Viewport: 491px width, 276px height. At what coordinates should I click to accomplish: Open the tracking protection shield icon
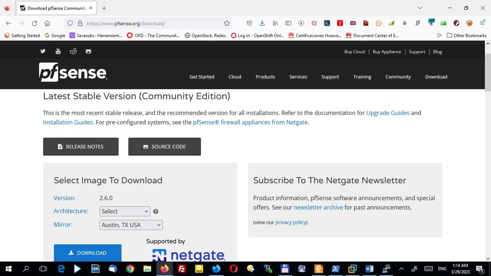tap(70, 23)
